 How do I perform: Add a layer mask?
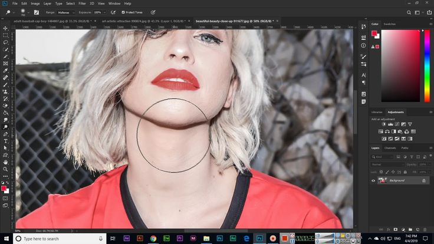396,230
